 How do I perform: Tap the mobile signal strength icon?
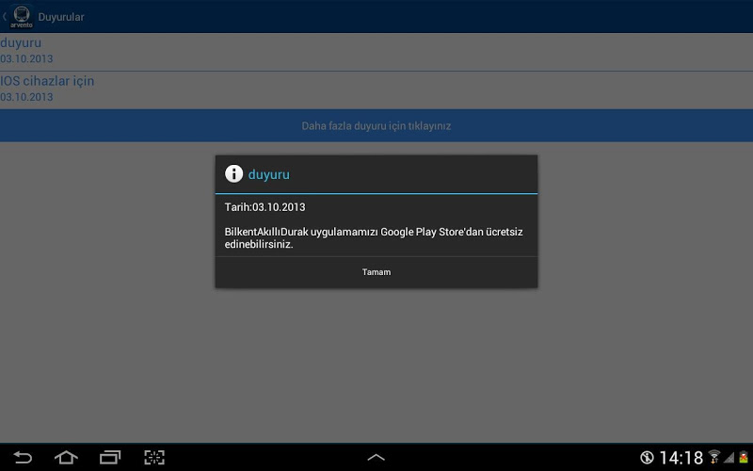(x=729, y=457)
